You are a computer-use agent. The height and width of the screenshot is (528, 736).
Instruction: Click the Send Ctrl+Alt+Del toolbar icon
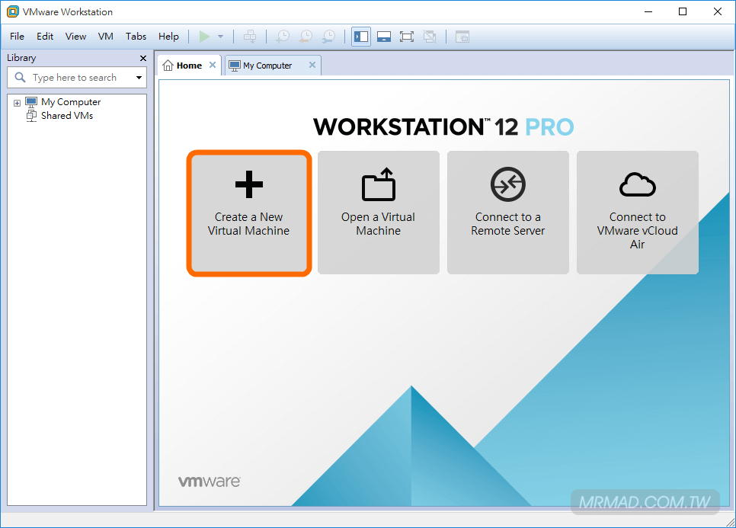click(x=250, y=37)
